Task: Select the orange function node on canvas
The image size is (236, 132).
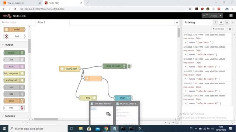Action: click(93, 78)
